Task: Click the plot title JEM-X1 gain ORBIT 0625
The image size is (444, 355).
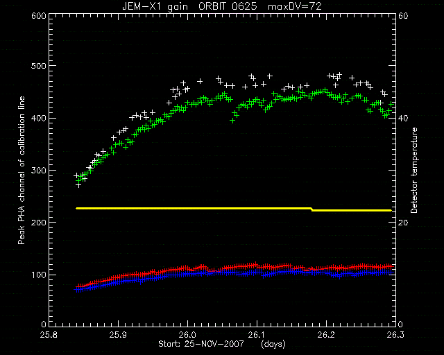Action: [x=189, y=6]
